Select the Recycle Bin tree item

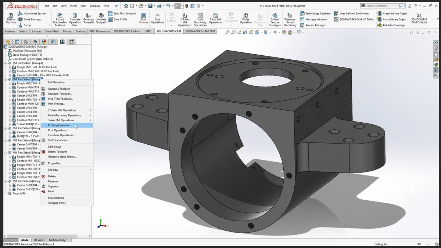click(x=17, y=193)
